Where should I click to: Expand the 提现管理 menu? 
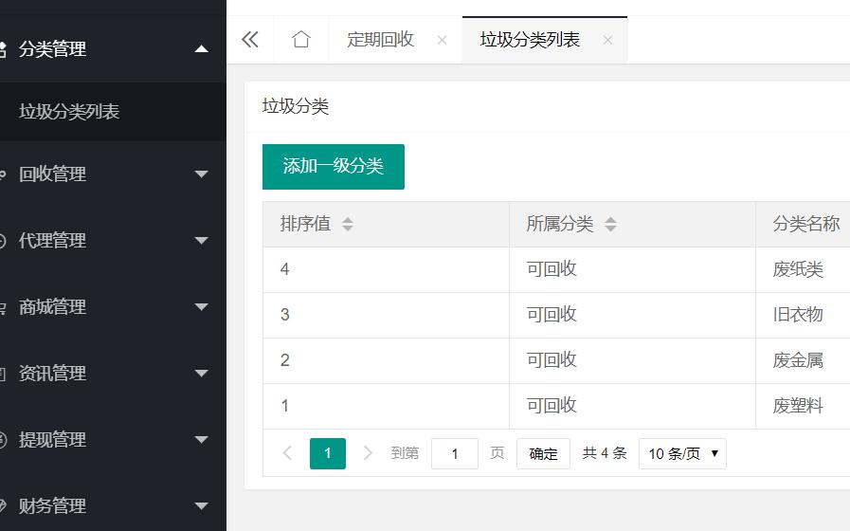(201, 439)
